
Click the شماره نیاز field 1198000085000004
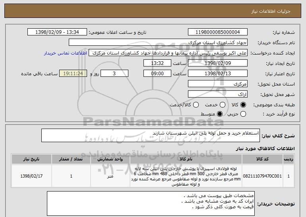coord(218,32)
